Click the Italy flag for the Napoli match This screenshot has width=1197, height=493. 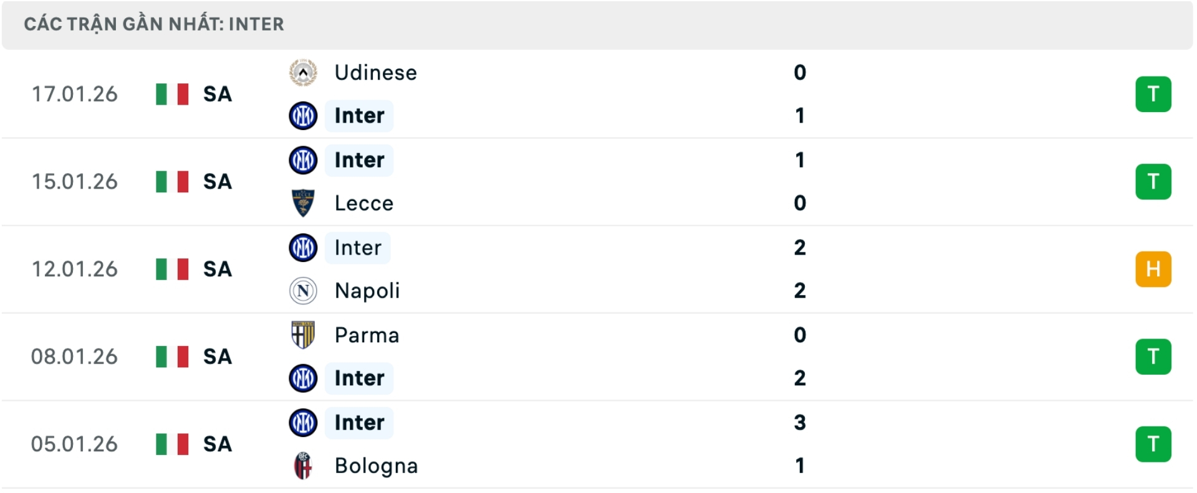pyautogui.click(x=173, y=269)
